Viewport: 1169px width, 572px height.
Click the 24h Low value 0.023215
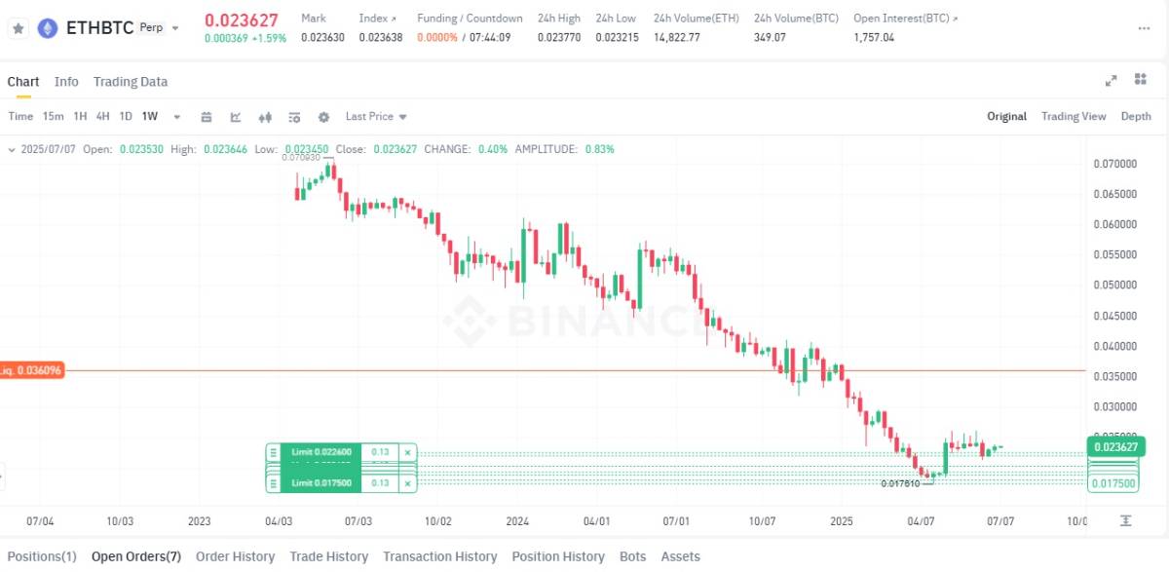(617, 37)
